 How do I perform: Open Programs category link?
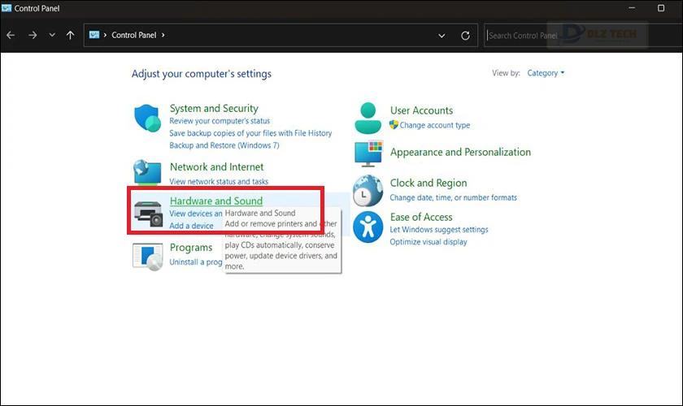pos(191,248)
